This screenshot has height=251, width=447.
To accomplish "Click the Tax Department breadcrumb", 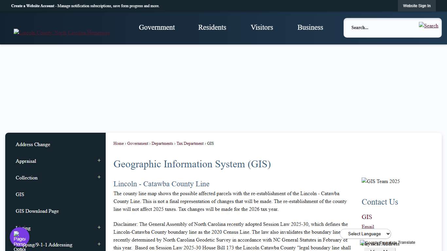I will coord(190,143).
